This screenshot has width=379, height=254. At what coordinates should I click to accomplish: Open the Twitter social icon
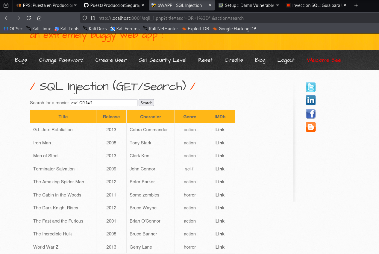311,87
